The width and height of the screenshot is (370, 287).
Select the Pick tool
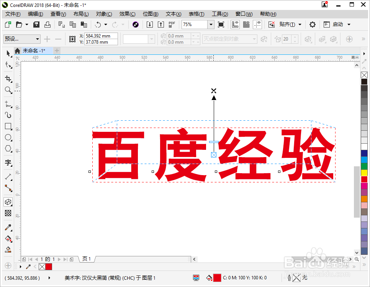[x=8, y=53]
